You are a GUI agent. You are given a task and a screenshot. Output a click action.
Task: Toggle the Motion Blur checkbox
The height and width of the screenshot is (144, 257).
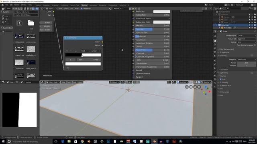pos(220,86)
